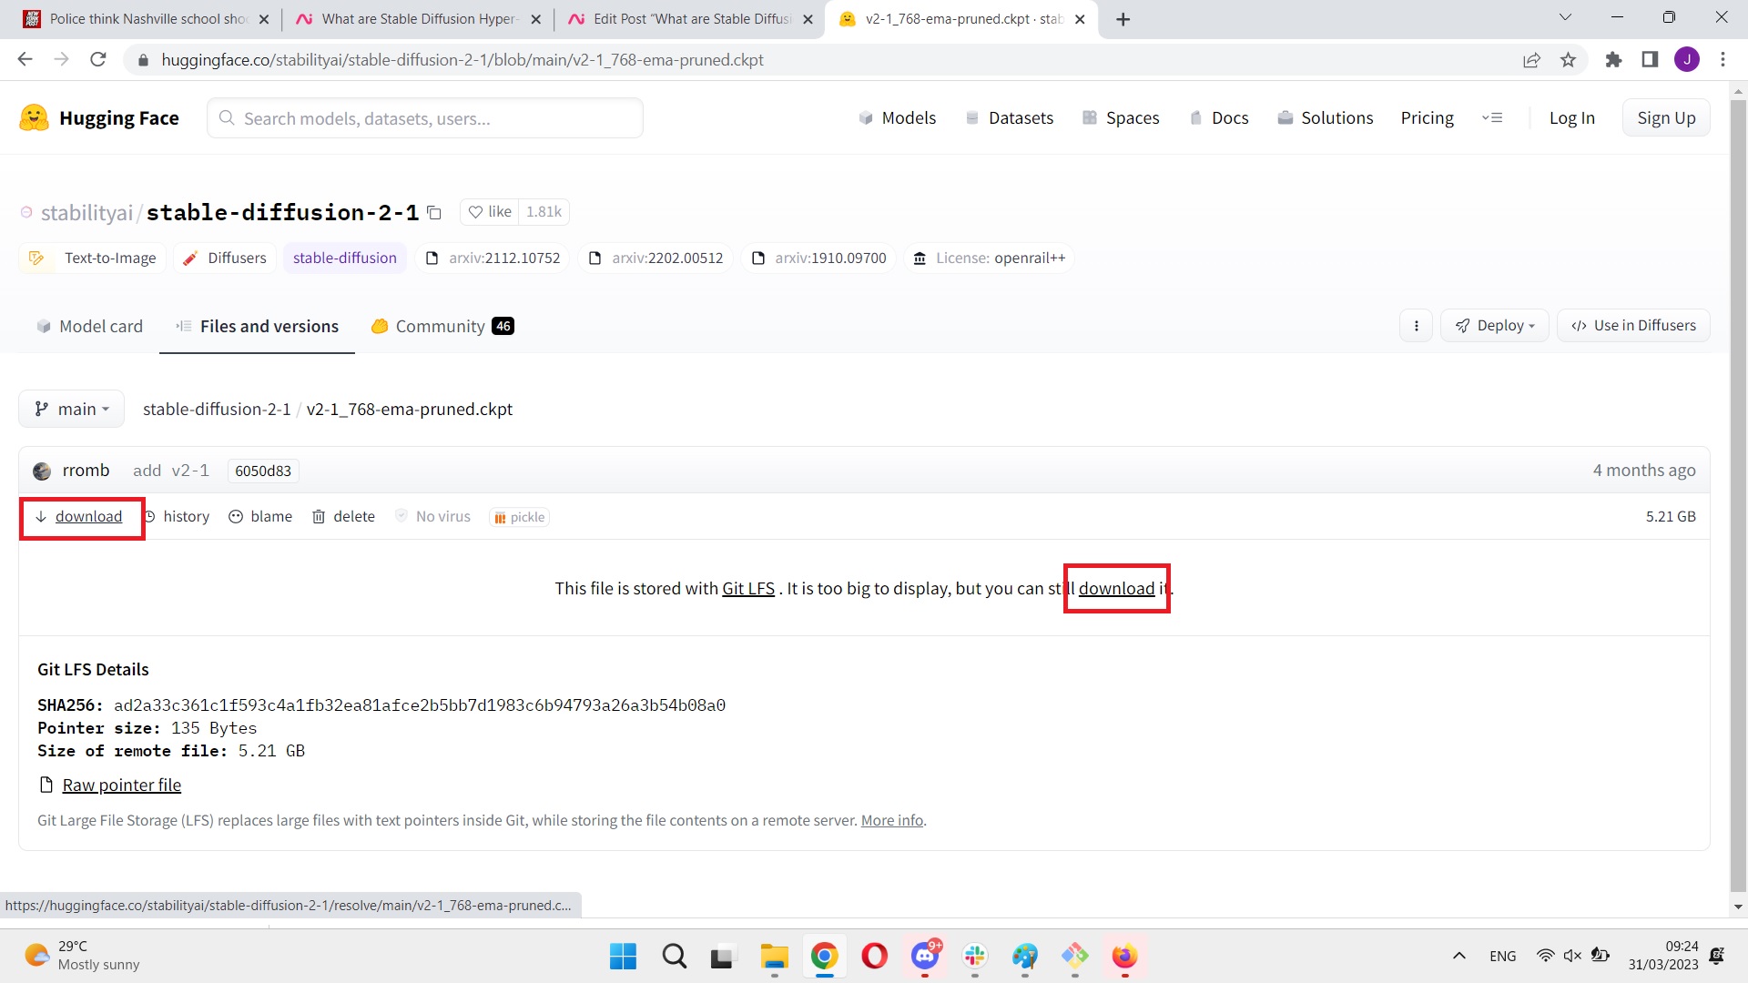This screenshot has width=1748, height=983.
Task: Copy the model name with the copy icon
Action: click(434, 213)
